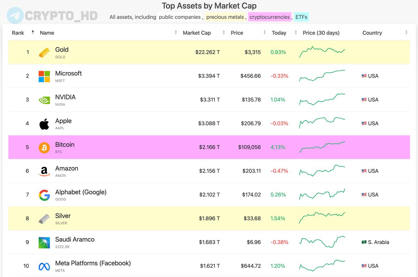Open the Meta Platforms (Facebook) page link
The image size is (418, 277).
coord(93,263)
